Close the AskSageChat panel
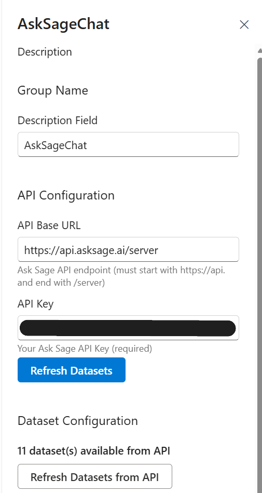Screen dimensions: 262x493 point(244,24)
